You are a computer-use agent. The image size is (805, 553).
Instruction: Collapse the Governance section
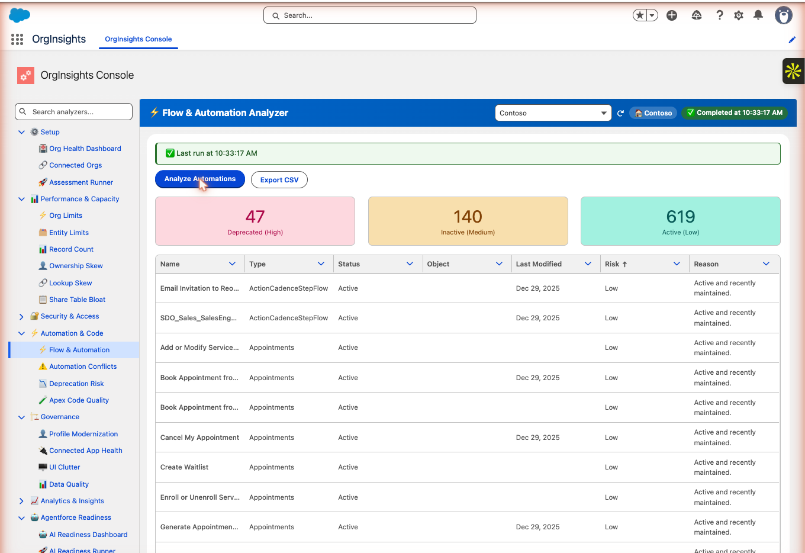(22, 417)
